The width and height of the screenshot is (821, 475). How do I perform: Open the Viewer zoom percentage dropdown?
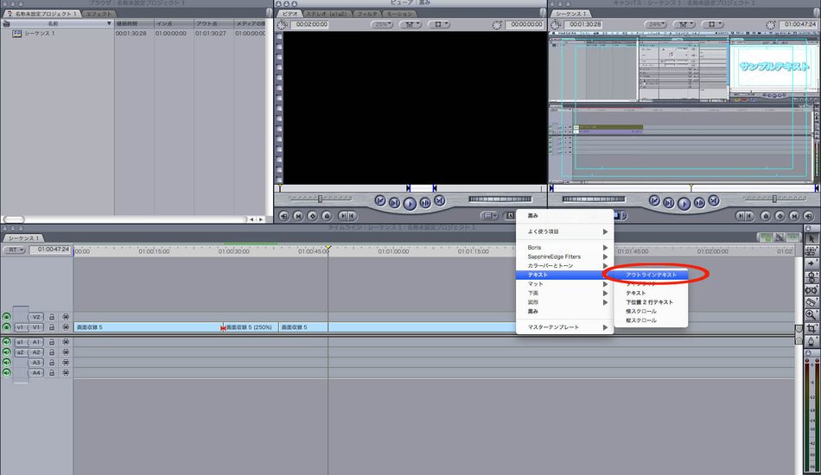(x=382, y=24)
